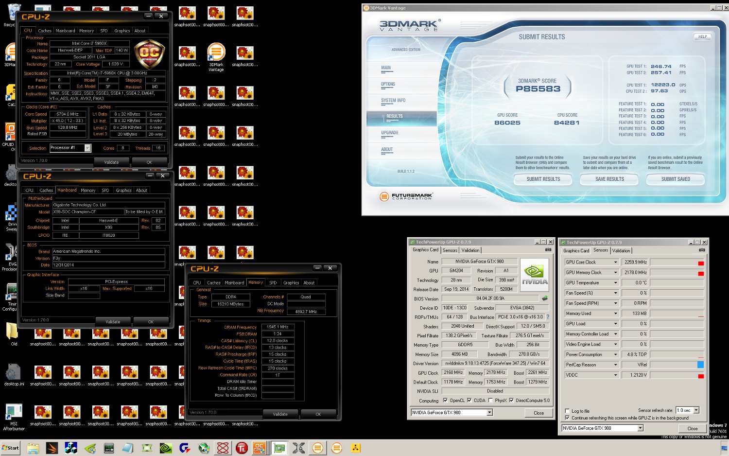Viewport: 729px width, 456px height.
Task: Select the Old folder on the desktop
Action: pyautogui.click(x=14, y=334)
